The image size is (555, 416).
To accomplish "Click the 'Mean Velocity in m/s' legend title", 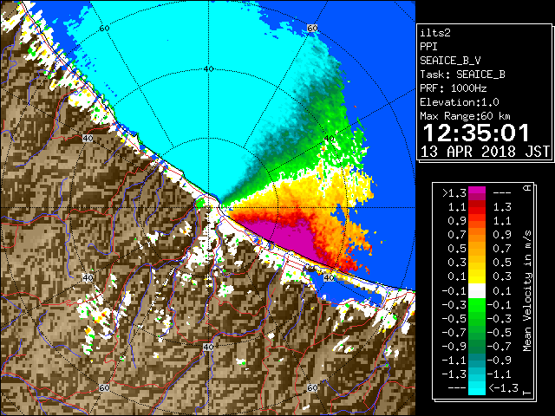I will click(527, 291).
